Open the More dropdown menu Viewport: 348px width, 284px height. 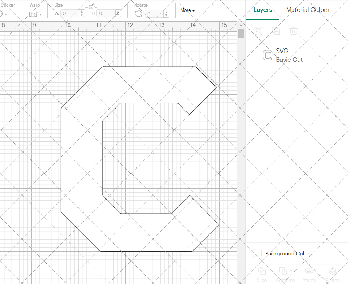(x=188, y=10)
